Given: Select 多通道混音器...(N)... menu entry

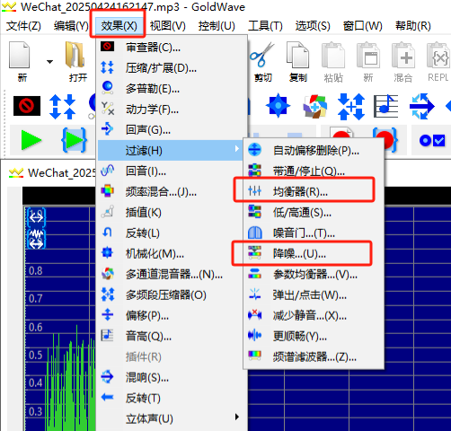Looking at the screenshot, I should coord(172,274).
